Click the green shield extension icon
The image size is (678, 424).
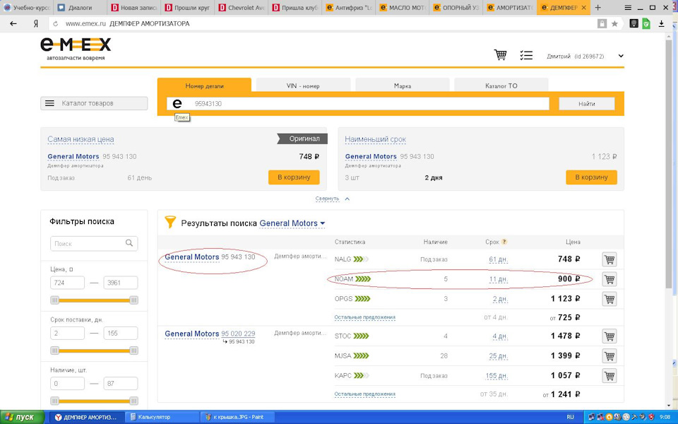[646, 24]
